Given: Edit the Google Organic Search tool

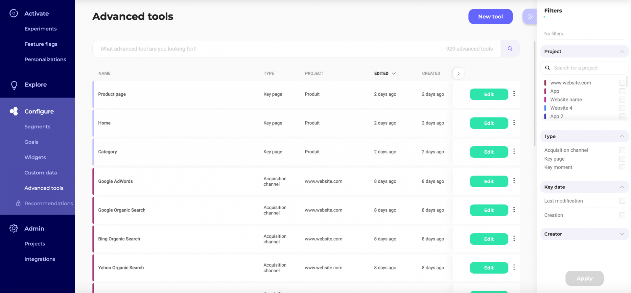Looking at the screenshot, I should [x=489, y=210].
